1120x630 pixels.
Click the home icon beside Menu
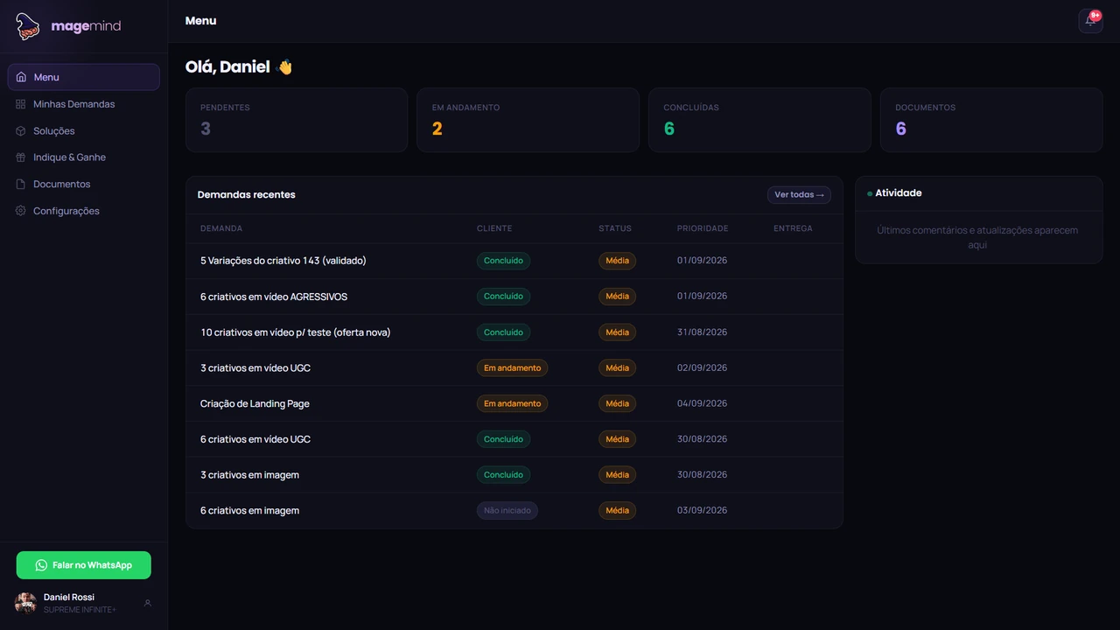click(21, 77)
